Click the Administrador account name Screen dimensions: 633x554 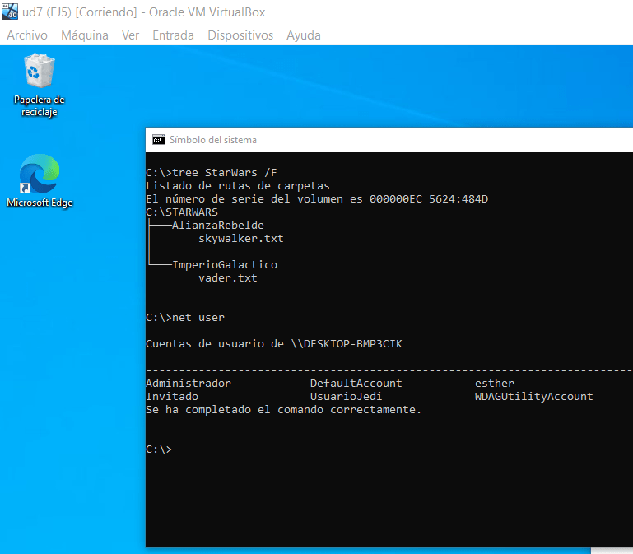188,384
